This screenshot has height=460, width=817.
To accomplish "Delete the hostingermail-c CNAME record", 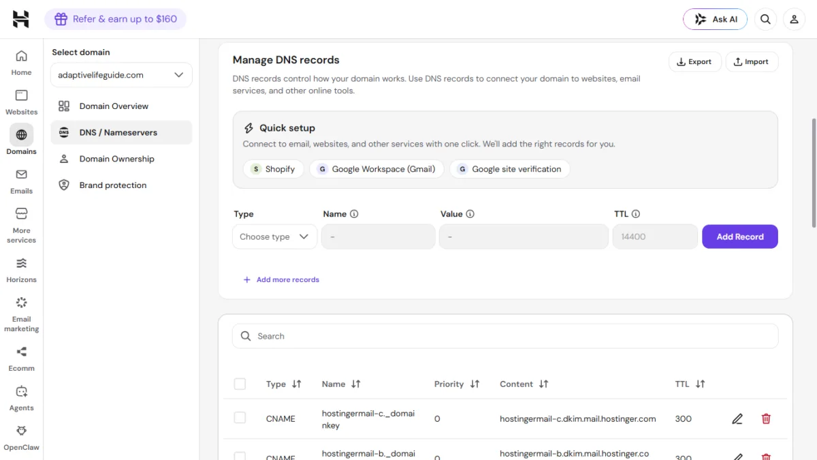I will (x=766, y=418).
